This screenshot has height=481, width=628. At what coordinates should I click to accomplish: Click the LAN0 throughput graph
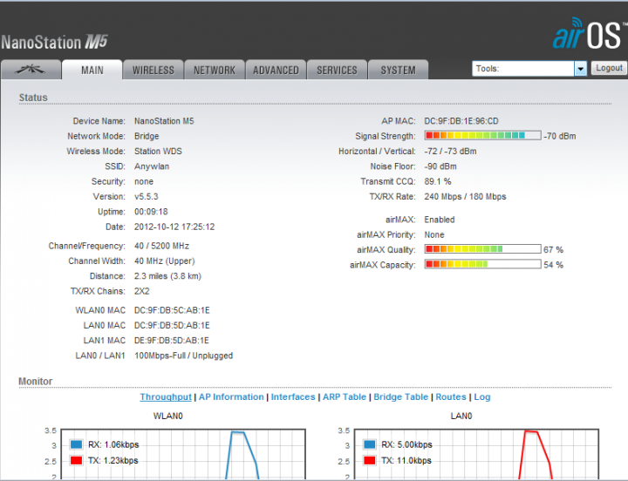(476, 455)
